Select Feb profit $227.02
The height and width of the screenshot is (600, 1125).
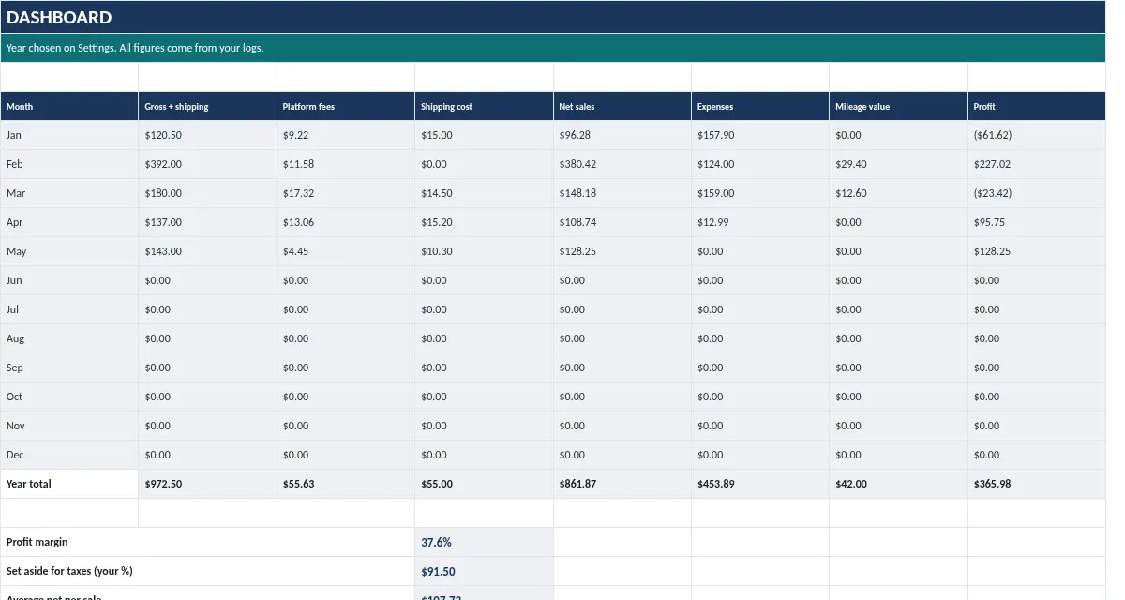pos(1037,164)
